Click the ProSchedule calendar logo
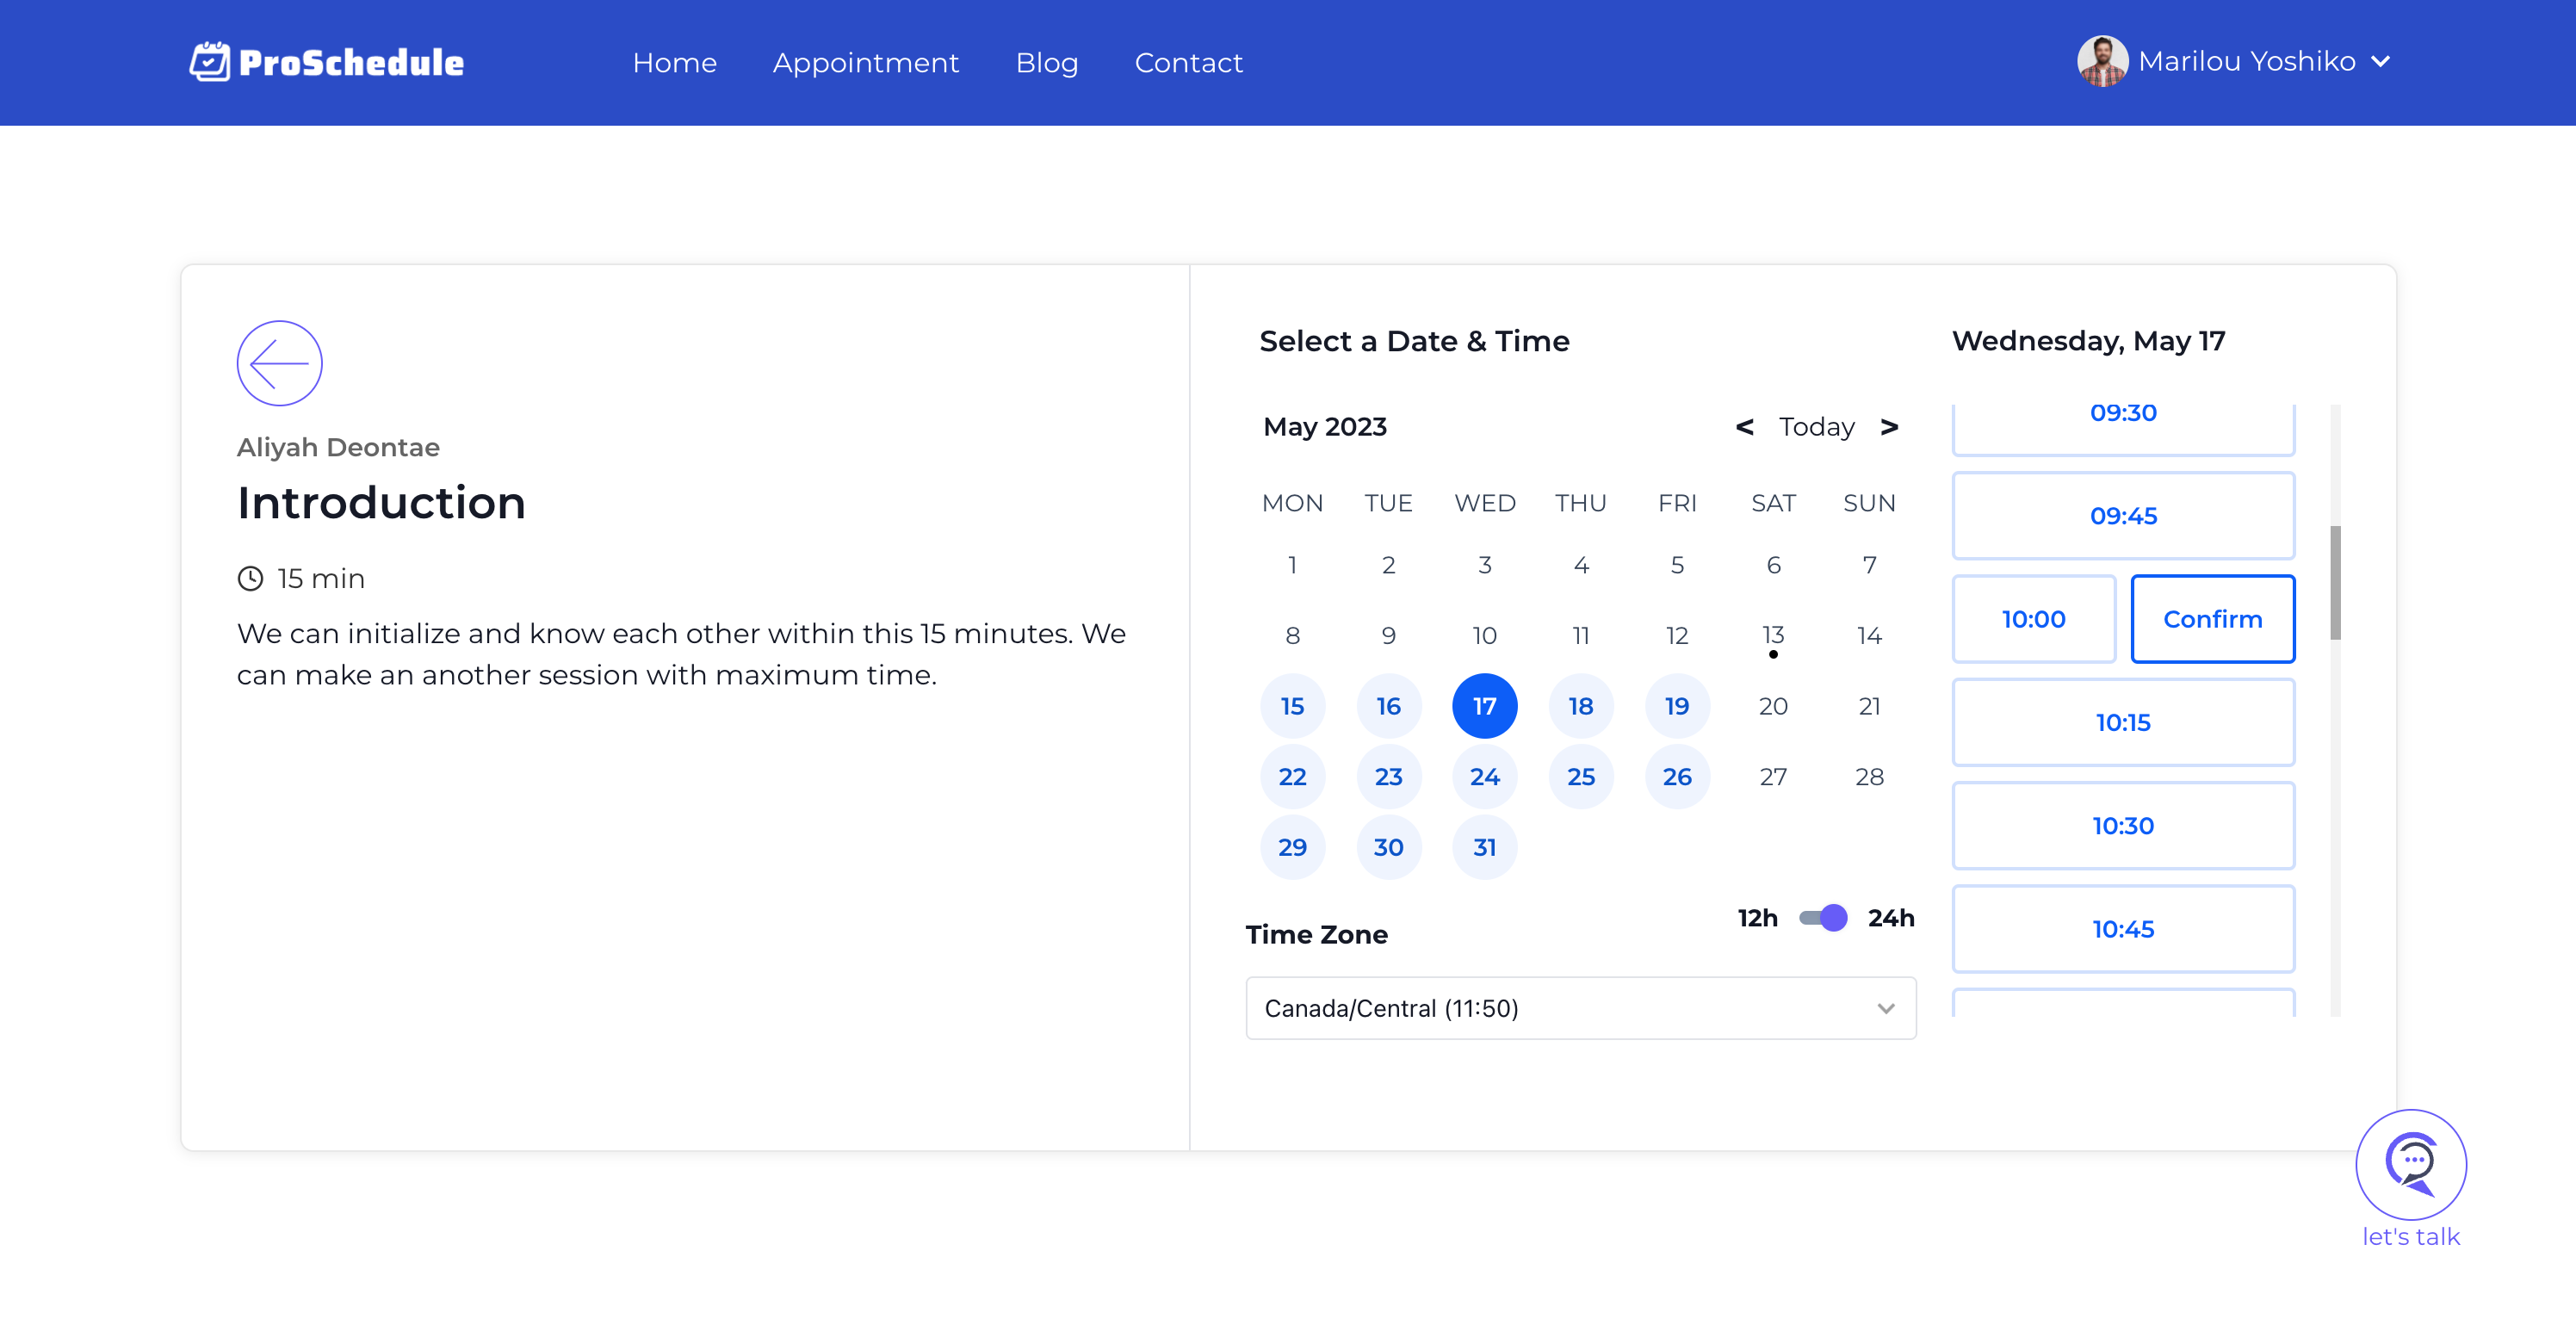This screenshot has width=2576, height=1319. click(210, 62)
